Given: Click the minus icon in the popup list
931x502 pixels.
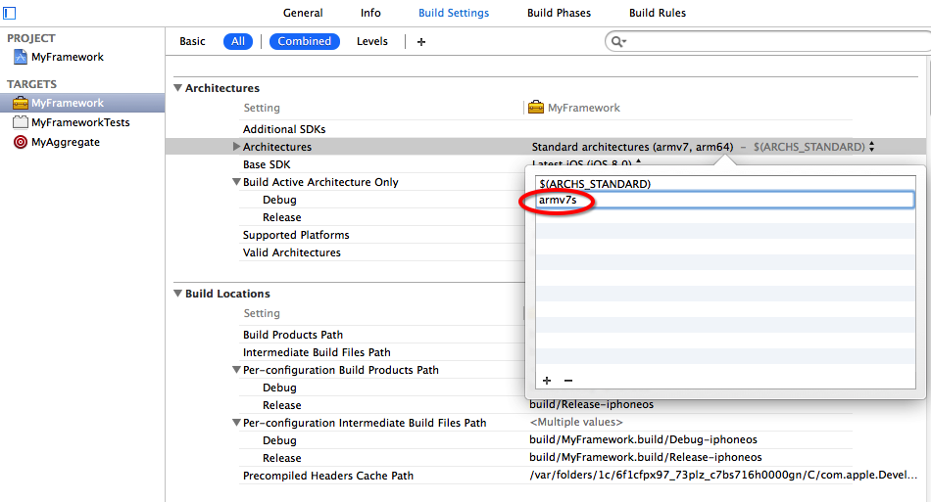Looking at the screenshot, I should tap(568, 381).
